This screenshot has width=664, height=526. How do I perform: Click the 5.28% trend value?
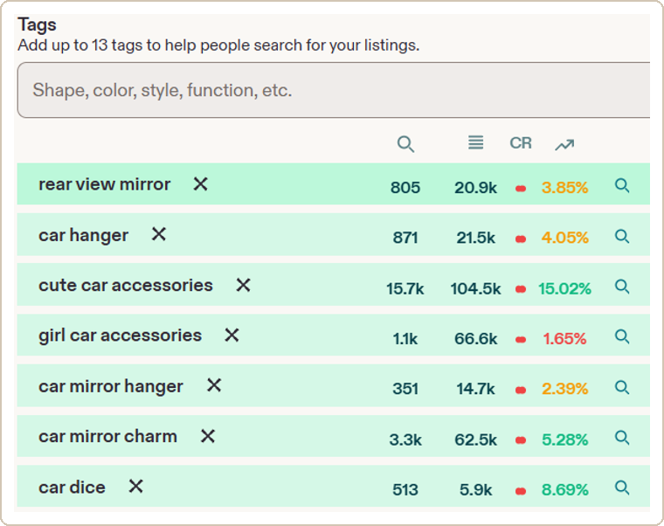(x=565, y=439)
